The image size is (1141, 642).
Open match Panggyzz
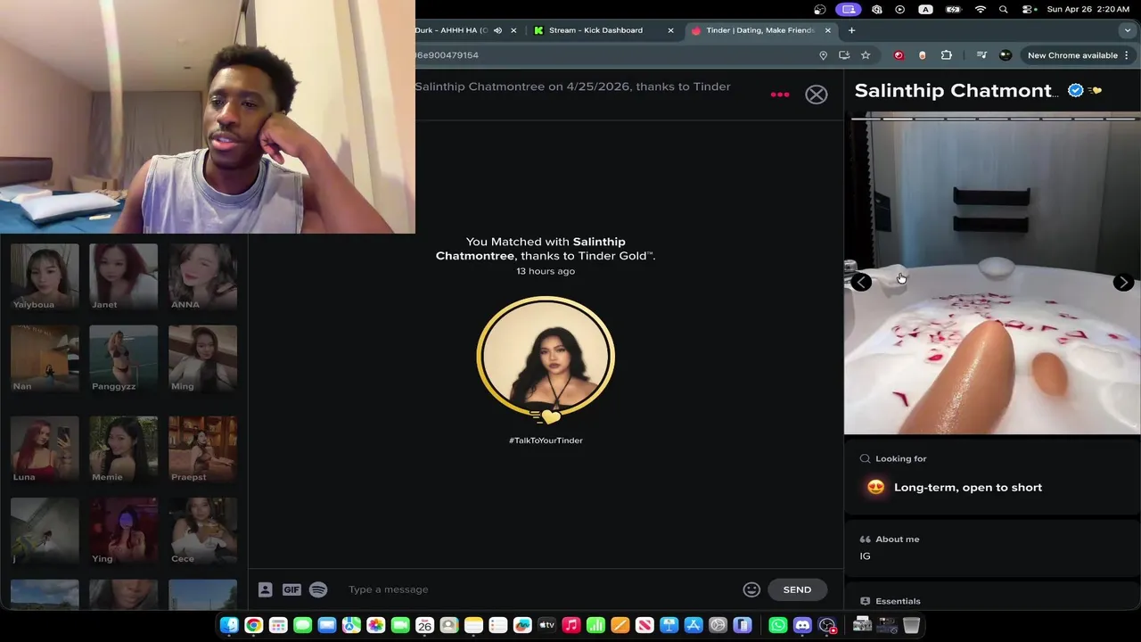(123, 358)
